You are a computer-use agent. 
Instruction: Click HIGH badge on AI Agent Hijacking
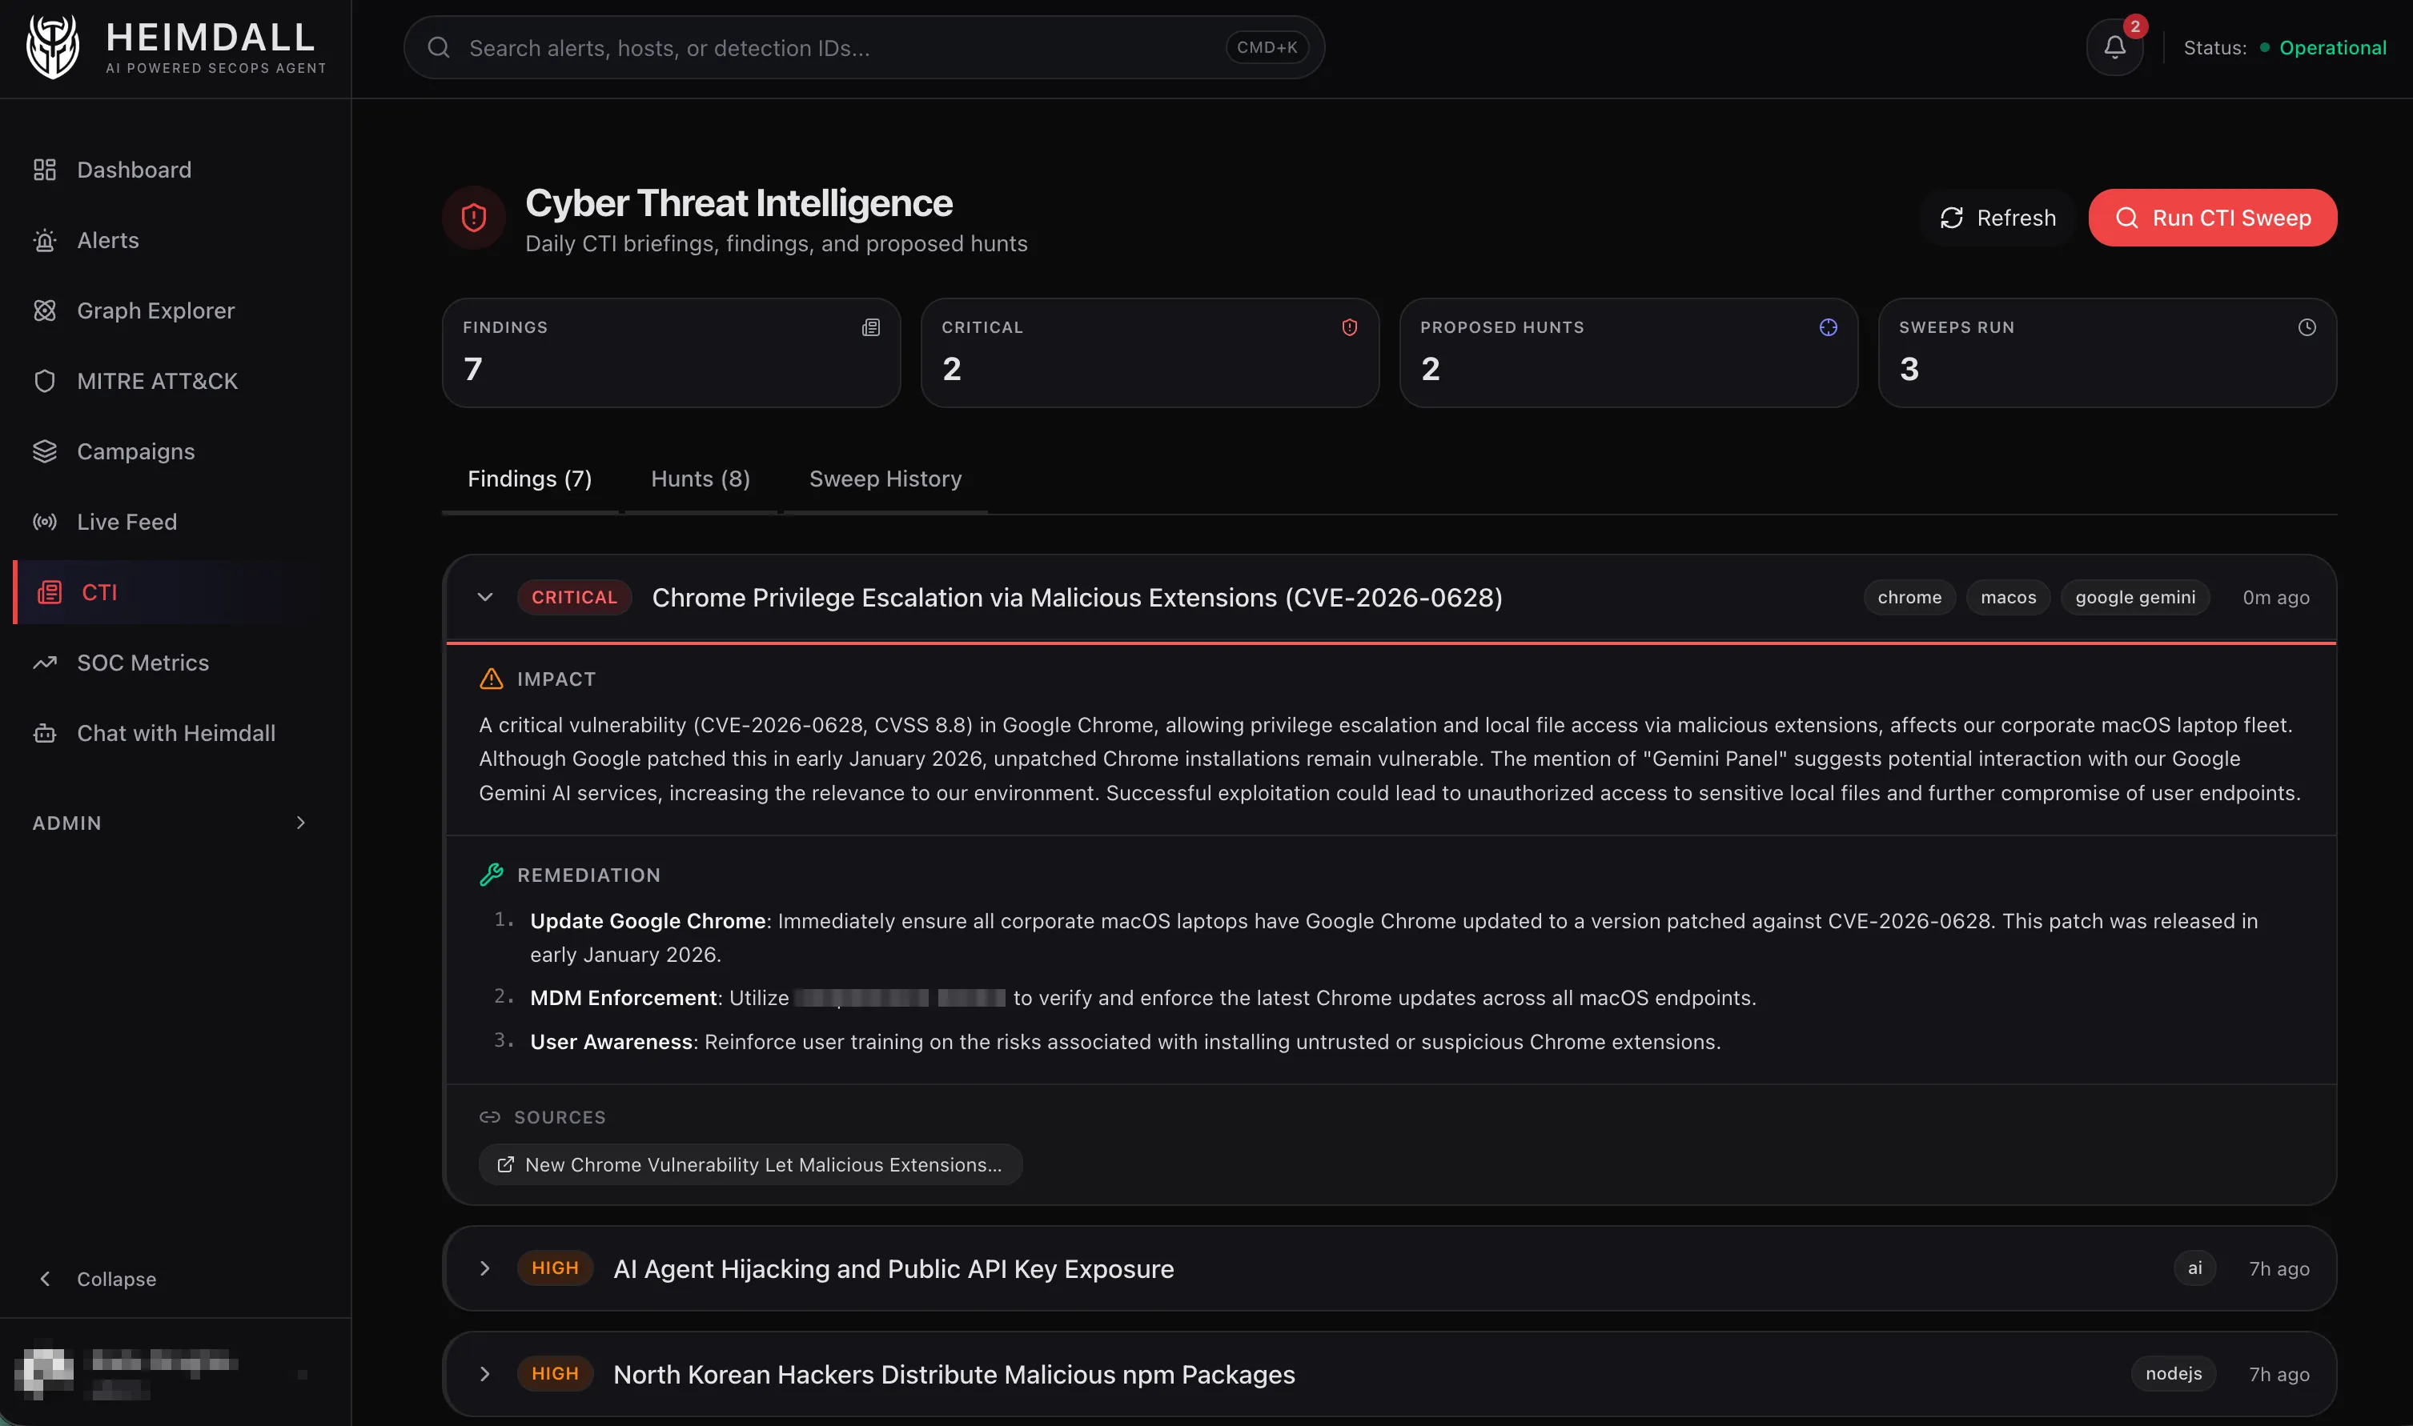556,1268
